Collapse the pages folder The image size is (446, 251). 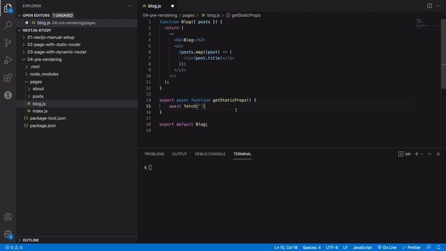36,82
